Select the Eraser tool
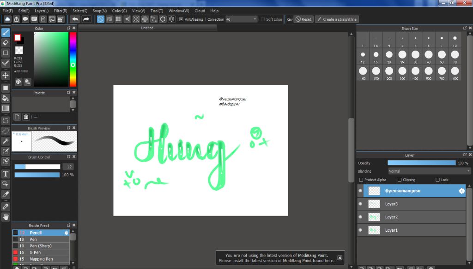Viewport: 473px width, 269px height. [6, 43]
